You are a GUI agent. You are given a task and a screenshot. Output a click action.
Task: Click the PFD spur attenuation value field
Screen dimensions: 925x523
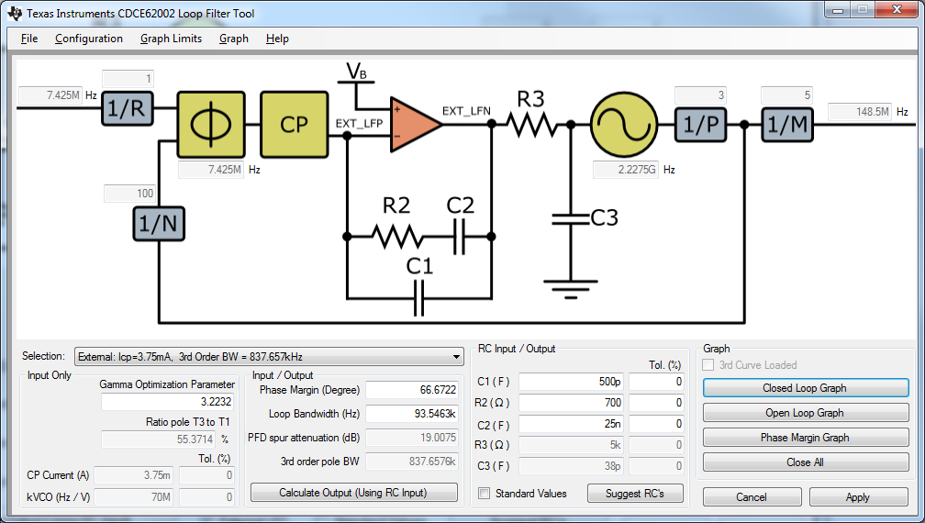[x=412, y=438]
